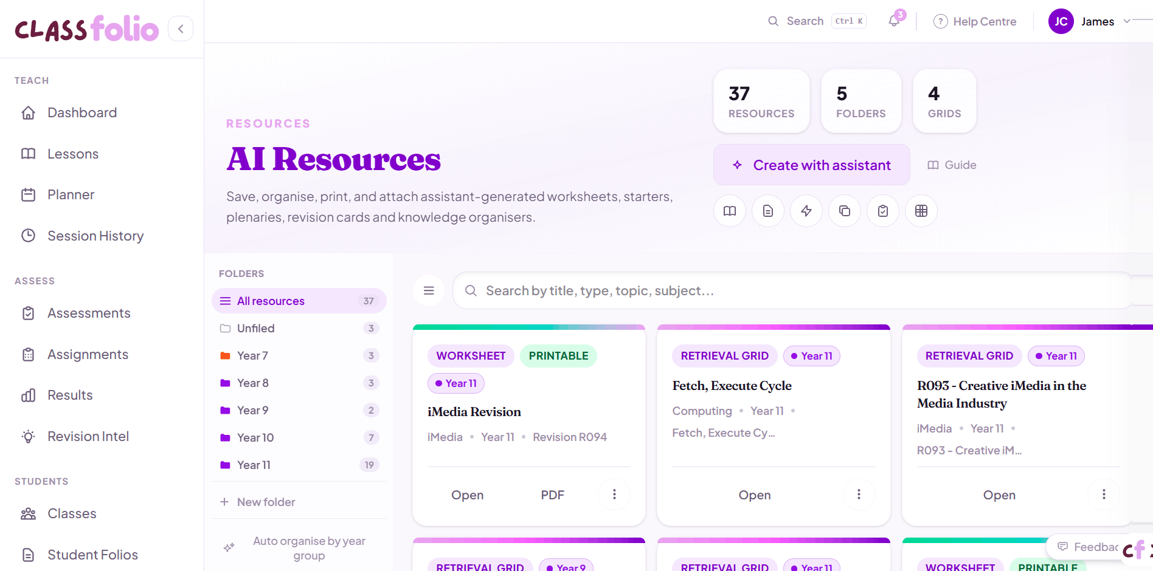Screen dimensions: 1153x571
Task: Select the Year 11 folder
Action: 299,465
